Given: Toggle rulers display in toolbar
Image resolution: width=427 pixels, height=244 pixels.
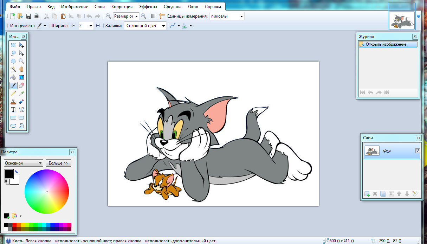Looking at the screenshot, I should pos(162,16).
